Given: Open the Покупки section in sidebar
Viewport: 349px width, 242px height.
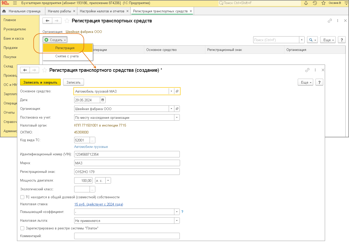Looking at the screenshot, I should [10, 57].
